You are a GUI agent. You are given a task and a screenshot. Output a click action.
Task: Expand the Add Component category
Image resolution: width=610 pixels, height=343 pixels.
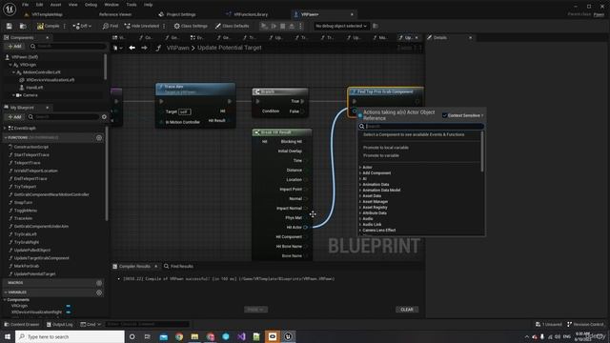[x=360, y=173]
